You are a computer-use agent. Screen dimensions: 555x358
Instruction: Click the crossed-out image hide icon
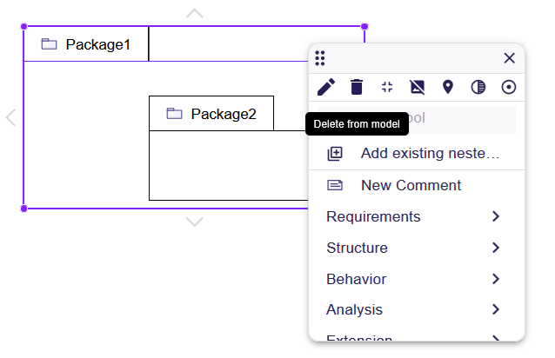point(418,87)
